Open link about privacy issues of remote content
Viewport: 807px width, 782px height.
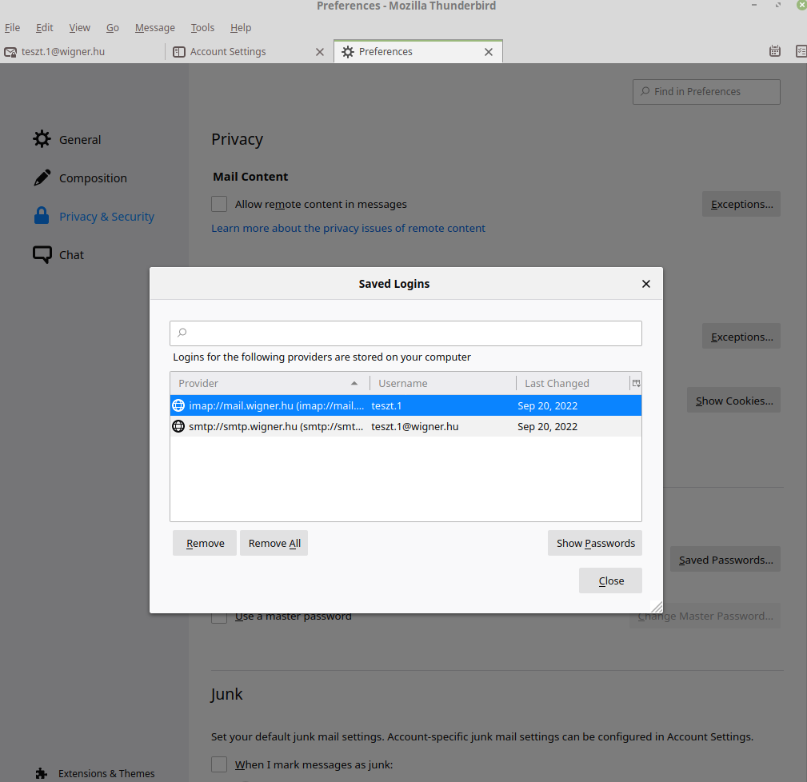coord(348,228)
